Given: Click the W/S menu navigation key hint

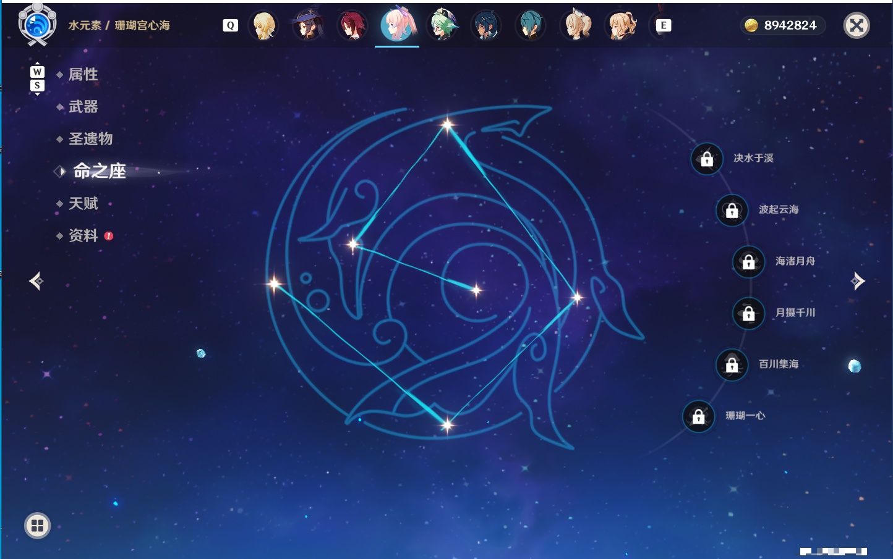Looking at the screenshot, I should click(37, 78).
